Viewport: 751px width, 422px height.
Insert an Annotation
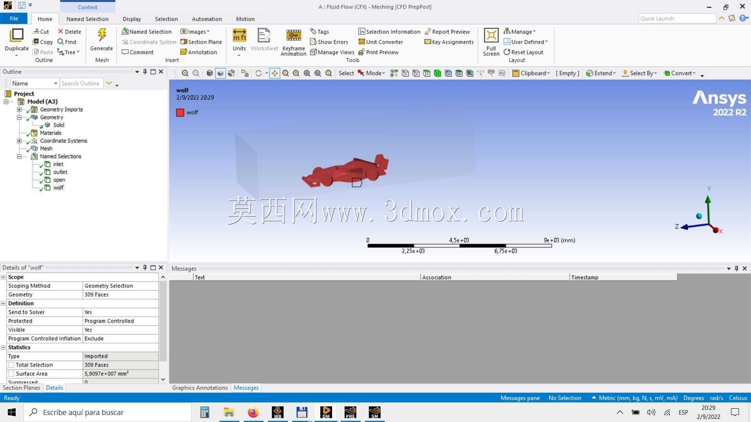pos(199,52)
